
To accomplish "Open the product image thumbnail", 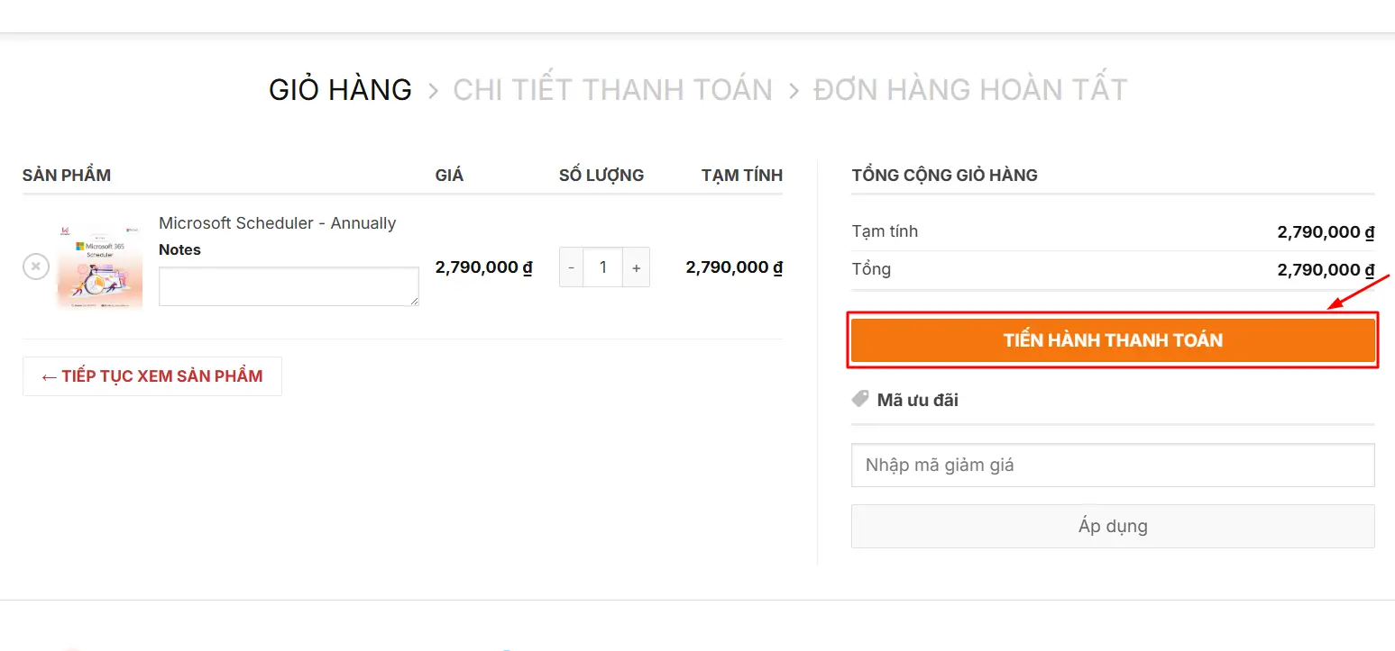I will tap(99, 267).
